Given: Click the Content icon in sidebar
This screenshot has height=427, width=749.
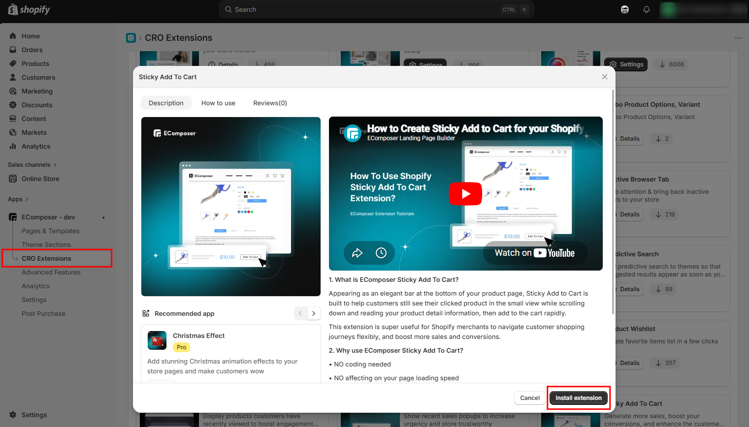Looking at the screenshot, I should tap(13, 119).
